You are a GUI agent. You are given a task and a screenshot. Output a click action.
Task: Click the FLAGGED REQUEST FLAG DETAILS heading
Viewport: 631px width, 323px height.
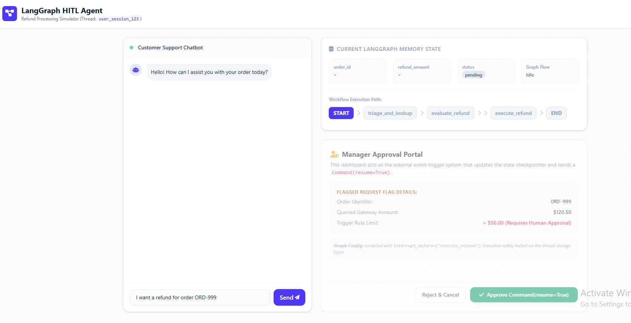click(x=377, y=192)
